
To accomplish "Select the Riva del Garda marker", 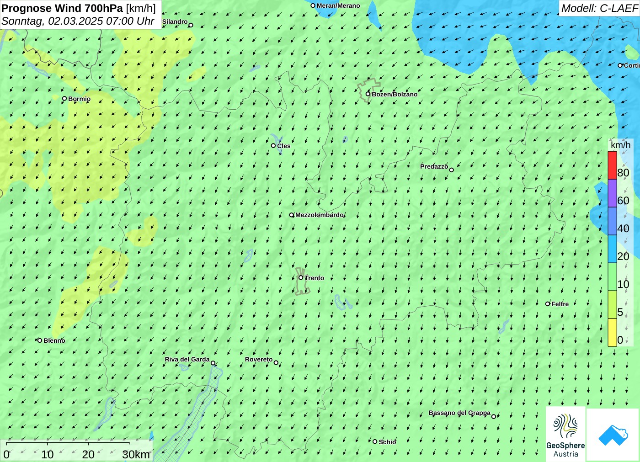I will (x=213, y=363).
